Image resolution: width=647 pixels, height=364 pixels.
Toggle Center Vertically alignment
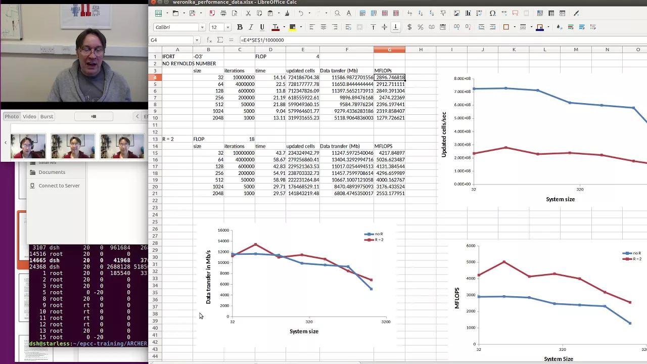384,27
